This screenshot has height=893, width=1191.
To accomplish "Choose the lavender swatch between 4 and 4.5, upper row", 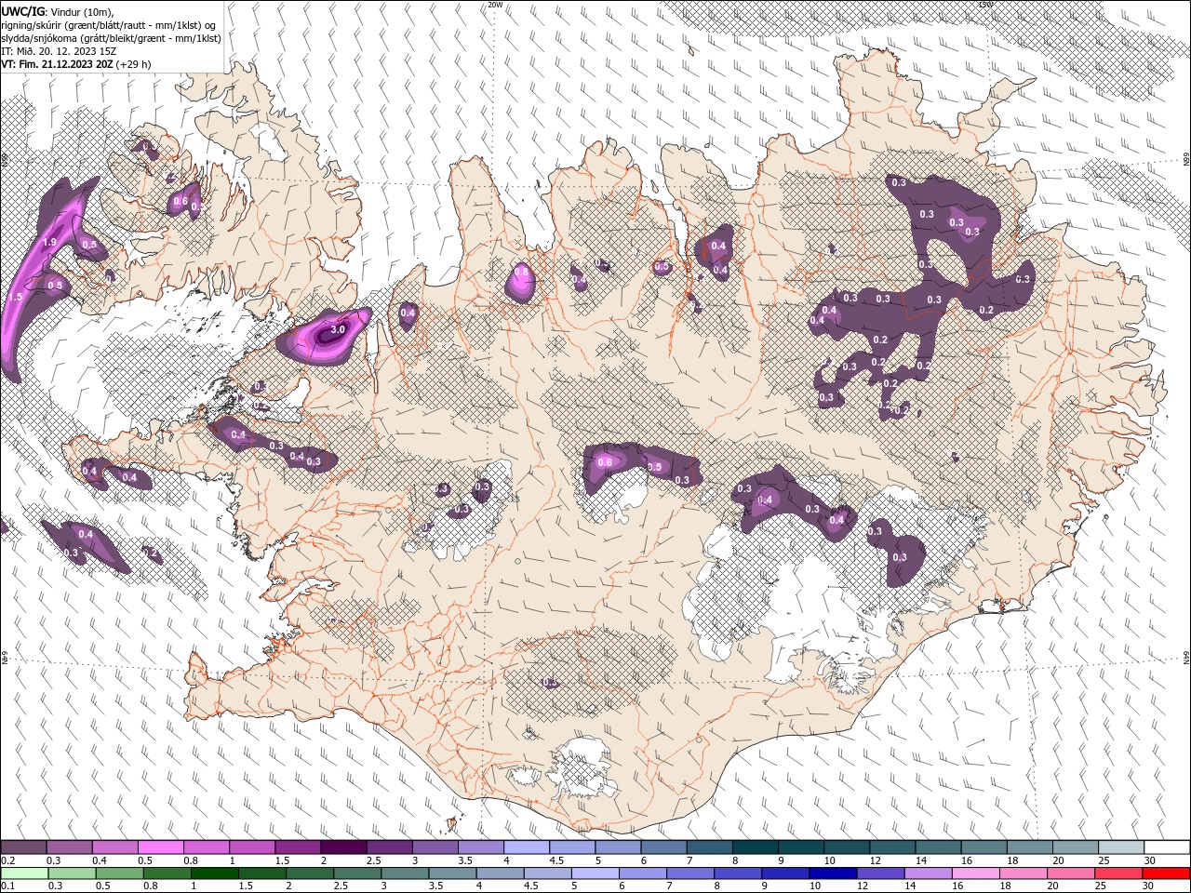I will (526, 847).
